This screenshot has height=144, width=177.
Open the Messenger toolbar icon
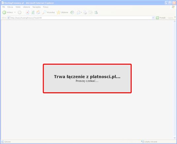pyautogui.click(x=96, y=12)
